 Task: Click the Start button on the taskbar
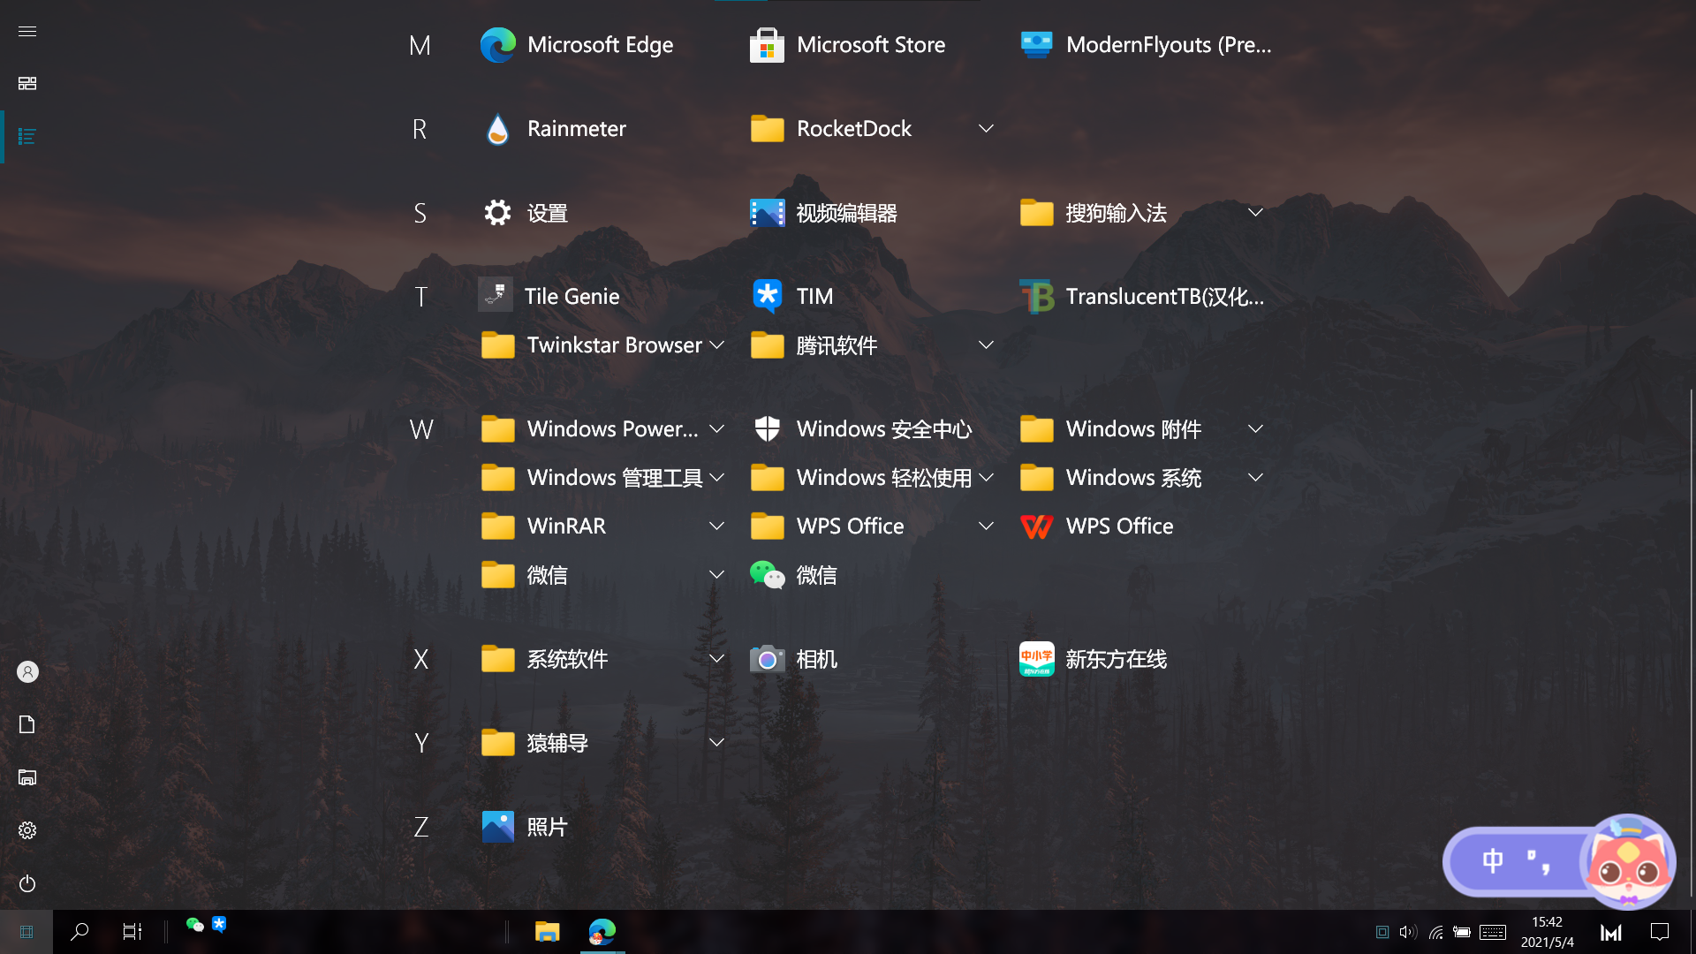click(x=26, y=932)
